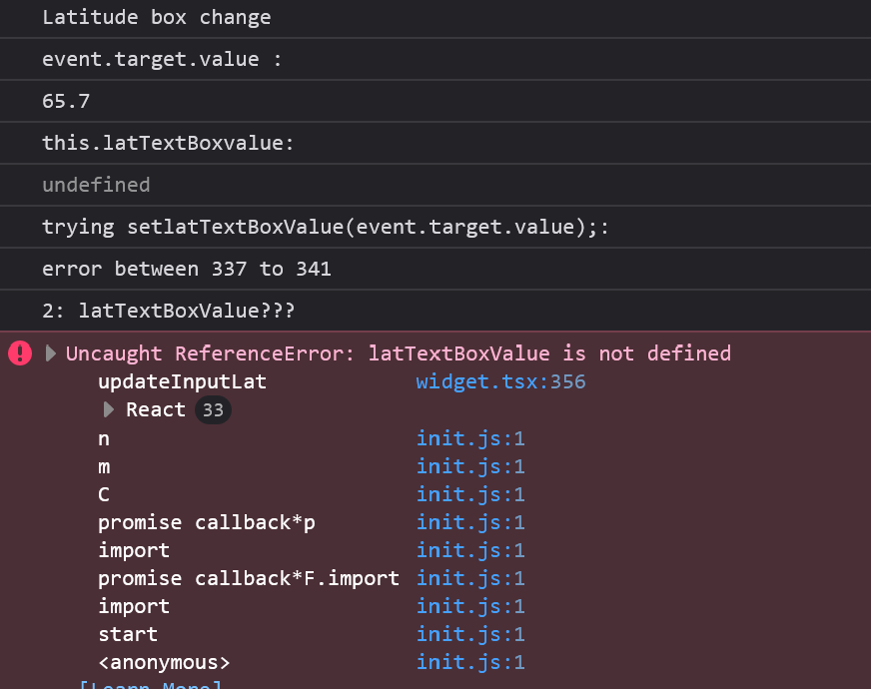
Task: Click the logged value 65.7
Action: (66, 101)
